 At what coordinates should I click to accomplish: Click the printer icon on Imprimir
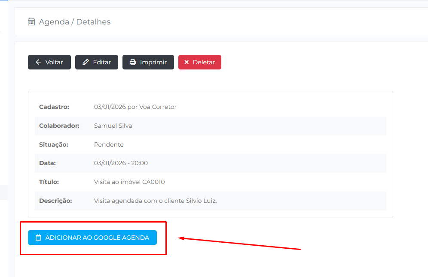click(x=133, y=62)
